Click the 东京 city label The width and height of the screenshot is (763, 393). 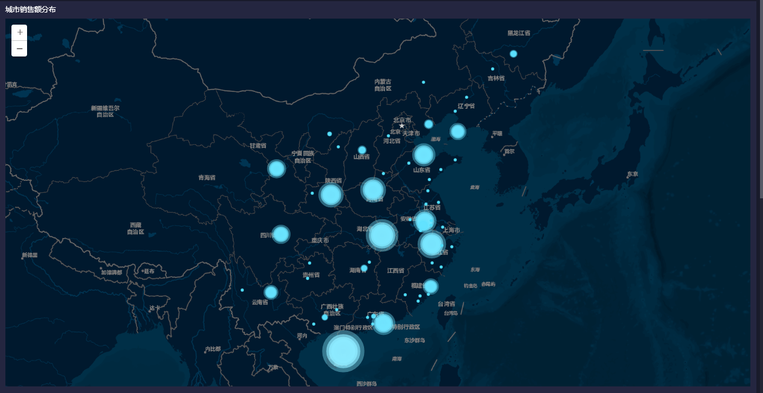(632, 174)
